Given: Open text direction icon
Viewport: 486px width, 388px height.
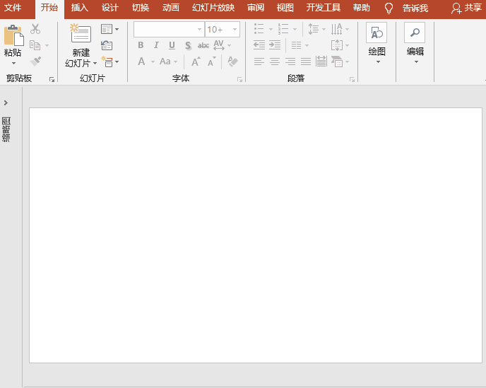Looking at the screenshot, I should pos(337,29).
